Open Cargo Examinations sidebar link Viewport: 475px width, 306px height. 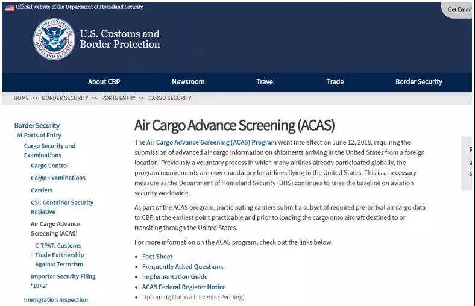58,178
